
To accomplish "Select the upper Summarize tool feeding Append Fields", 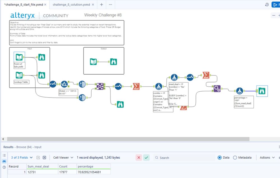I will tap(206, 75).
